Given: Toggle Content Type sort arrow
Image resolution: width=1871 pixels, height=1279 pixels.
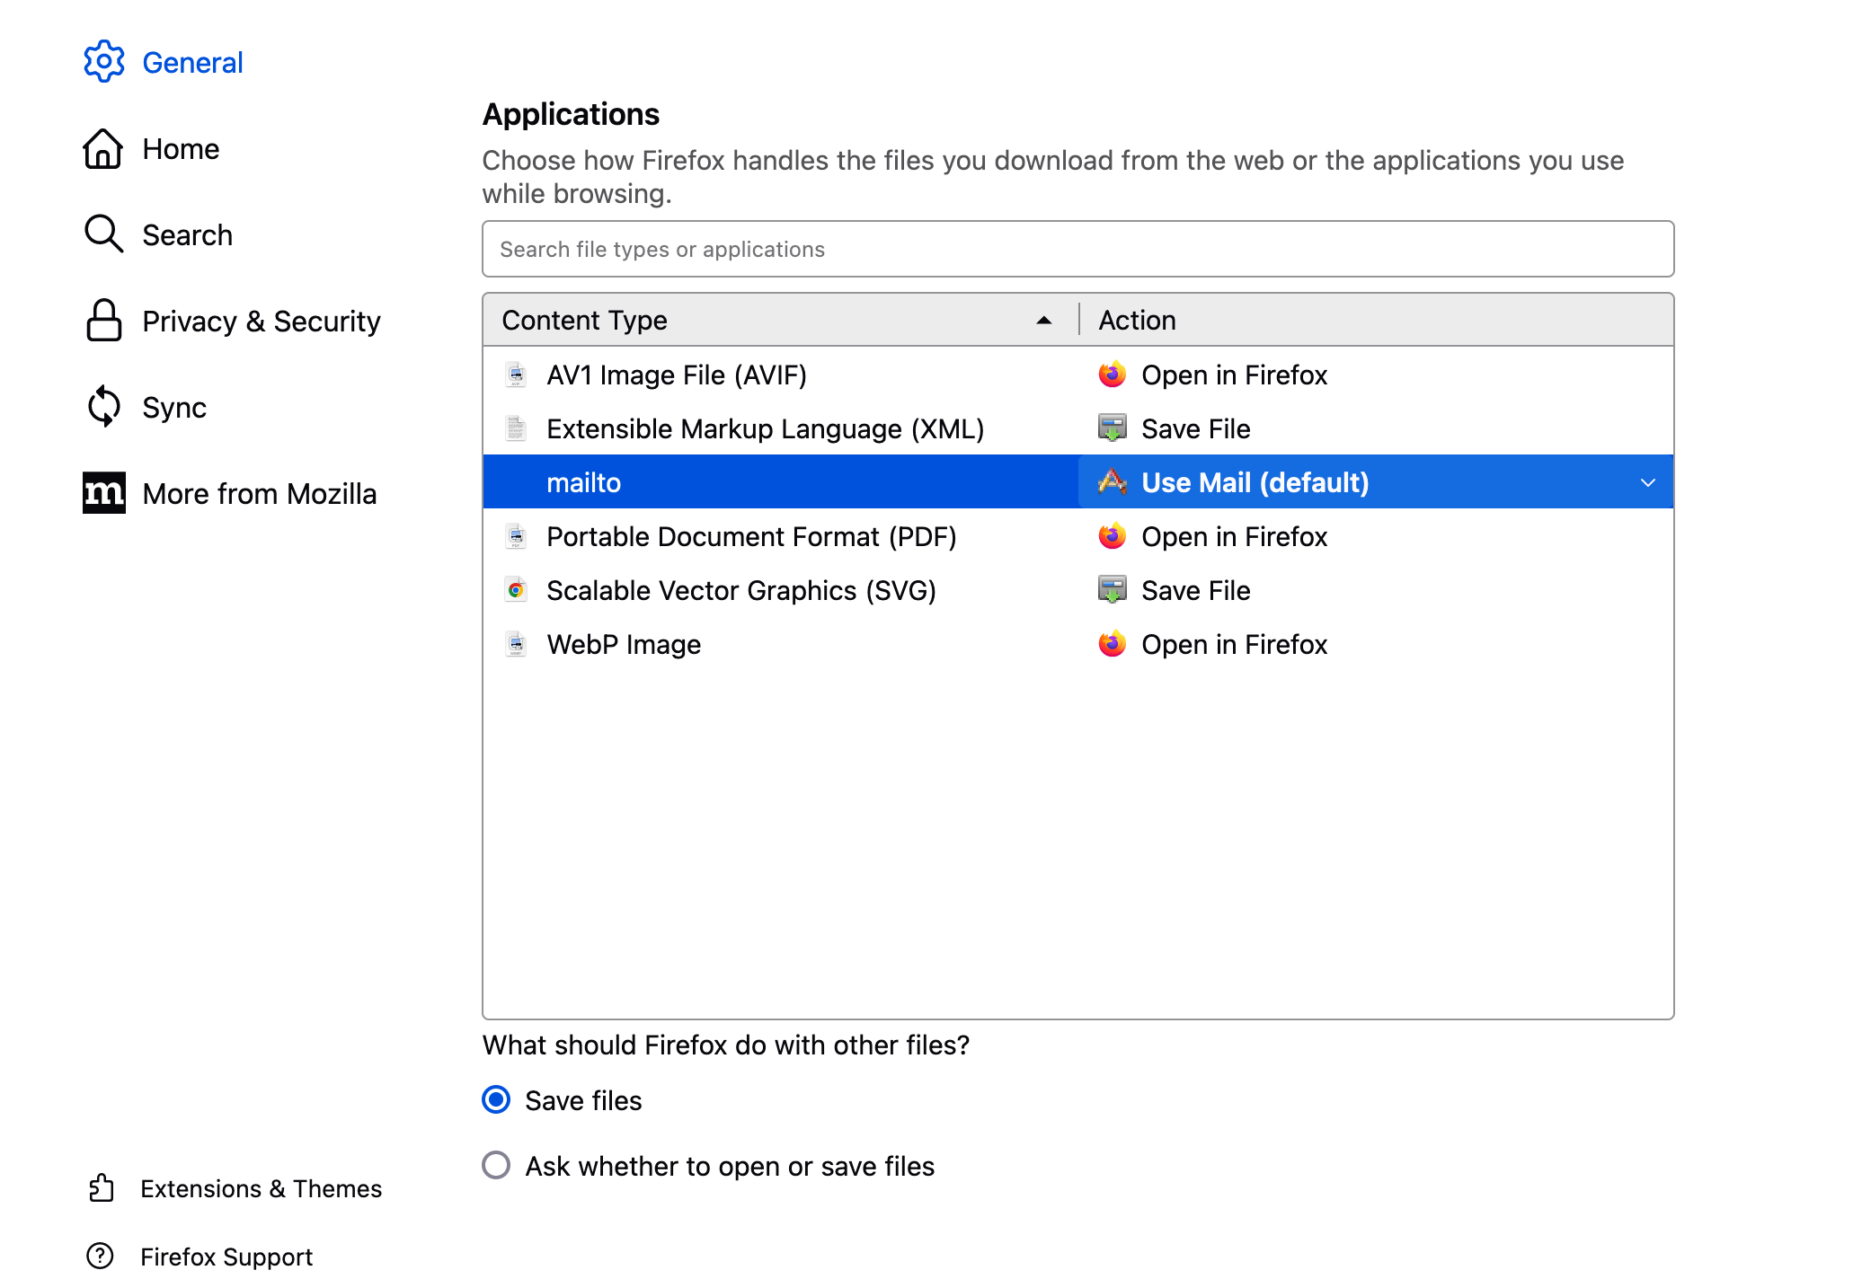Looking at the screenshot, I should pos(1044,321).
